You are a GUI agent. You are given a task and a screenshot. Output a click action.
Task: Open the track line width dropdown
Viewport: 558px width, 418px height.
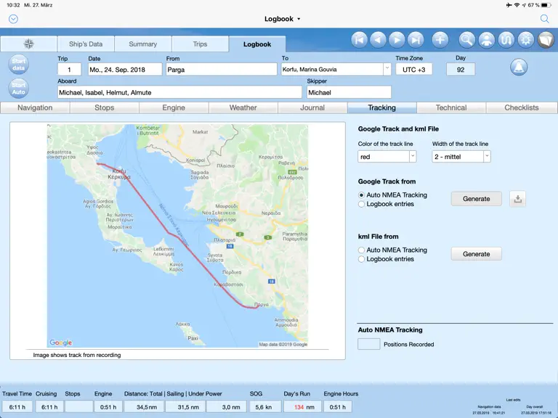point(487,157)
